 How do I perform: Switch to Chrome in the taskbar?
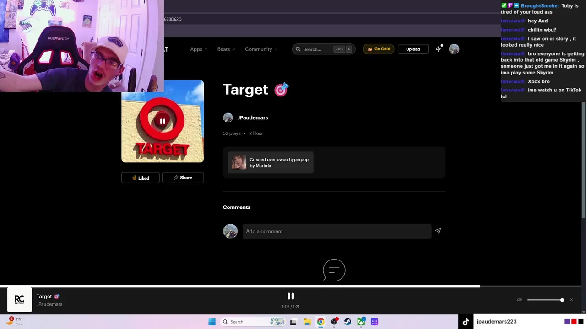tap(320, 322)
